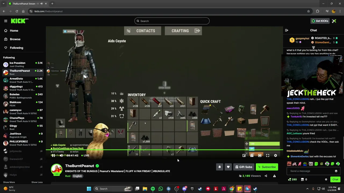This screenshot has width=344, height=193.
Task: Reload the Kick page in Chrome
Action: click(17, 11)
